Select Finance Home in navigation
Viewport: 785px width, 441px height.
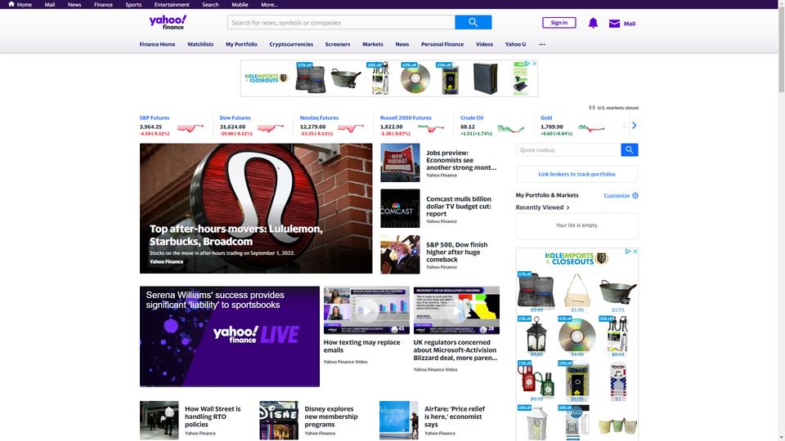(157, 44)
